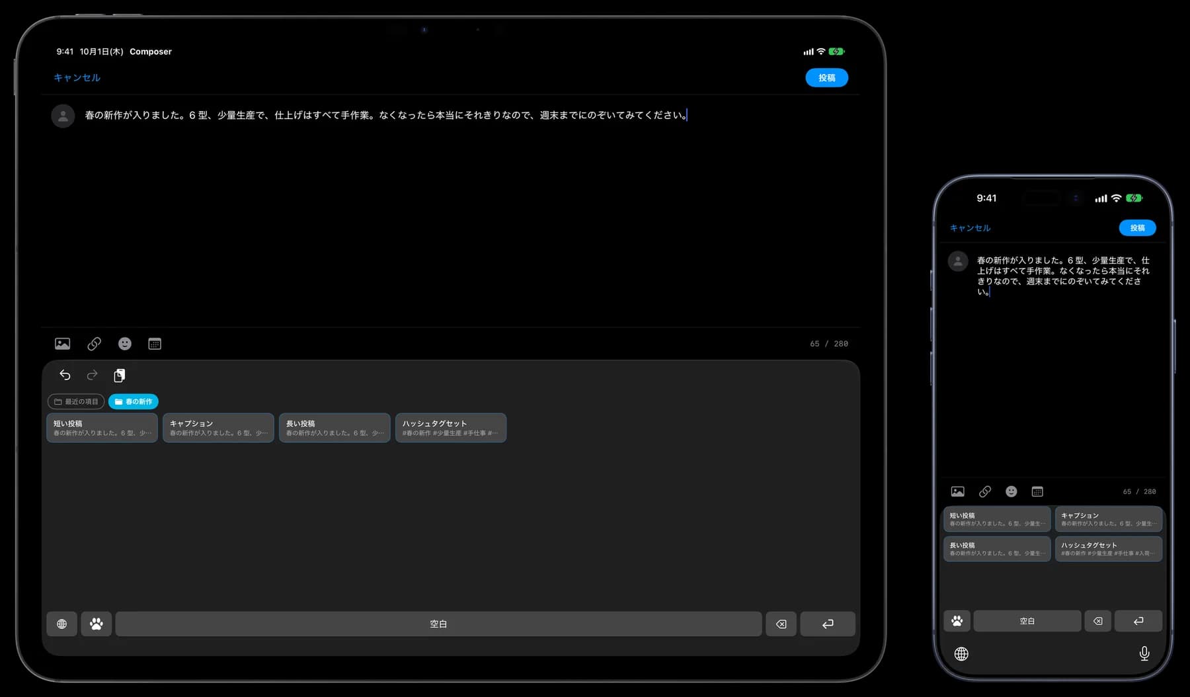The height and width of the screenshot is (697, 1190).
Task: Tap the profile avatar on the iPhone
Action: (x=958, y=261)
